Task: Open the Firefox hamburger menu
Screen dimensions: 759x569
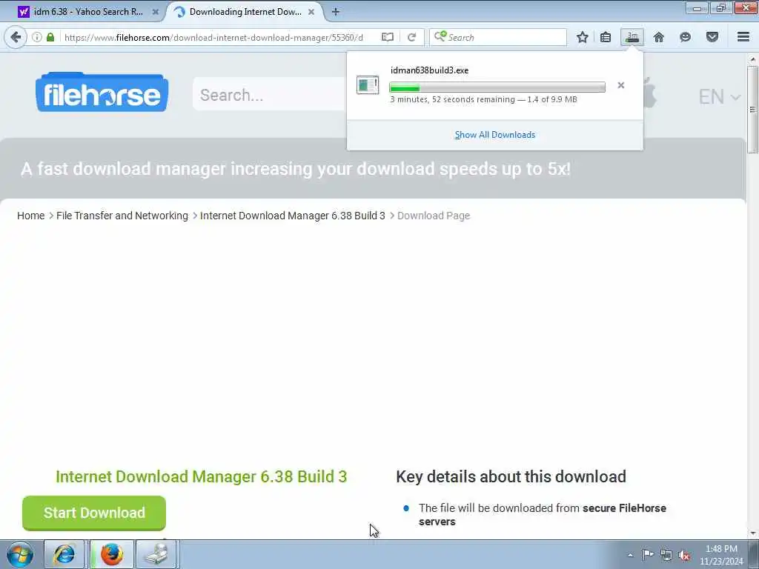Action: (x=743, y=37)
